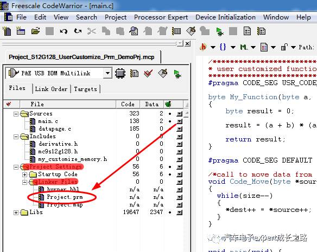Open the File menu
Viewport: 317px width, 252px height.
[21, 17]
